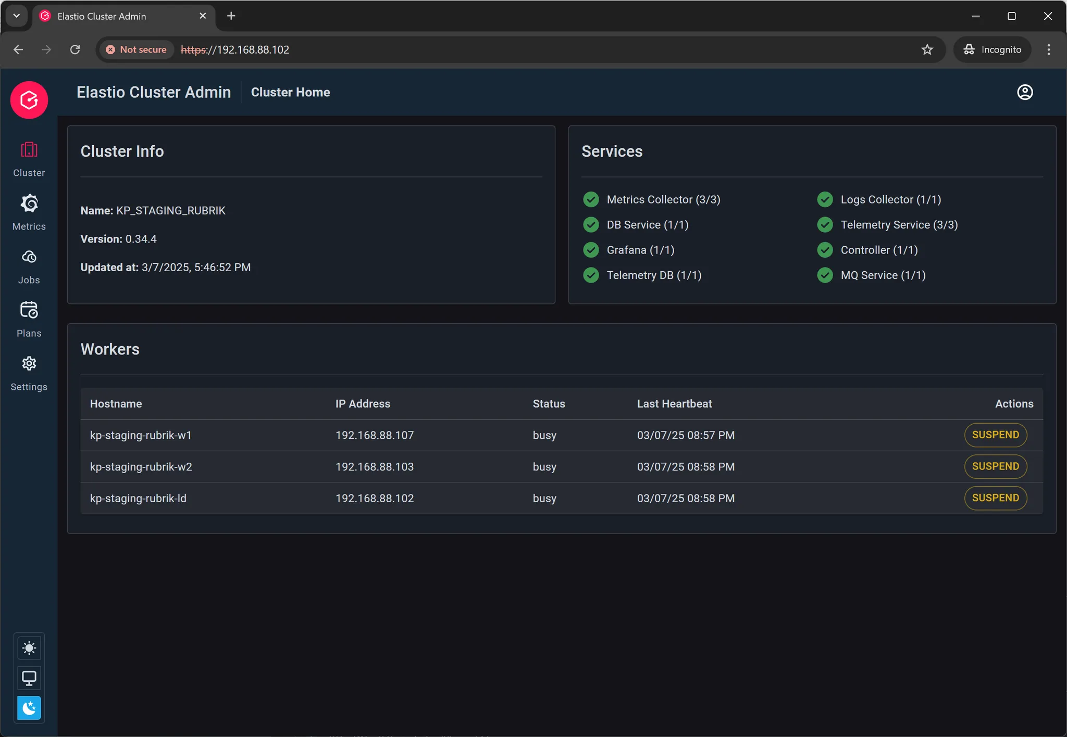This screenshot has width=1067, height=737.
Task: Click IP address 192.168.88.102 in Workers table
Action: coord(375,498)
